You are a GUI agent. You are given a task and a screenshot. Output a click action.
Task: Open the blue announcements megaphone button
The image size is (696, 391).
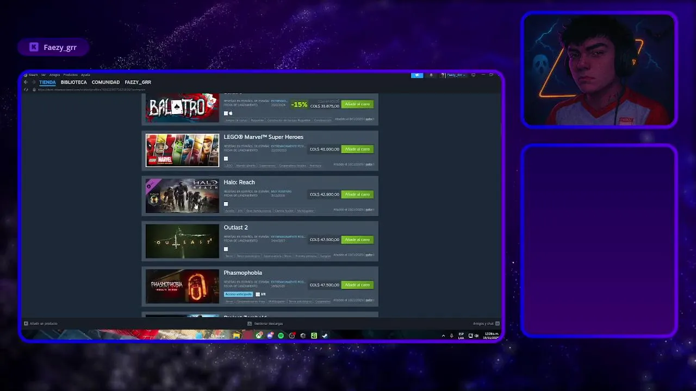click(417, 75)
